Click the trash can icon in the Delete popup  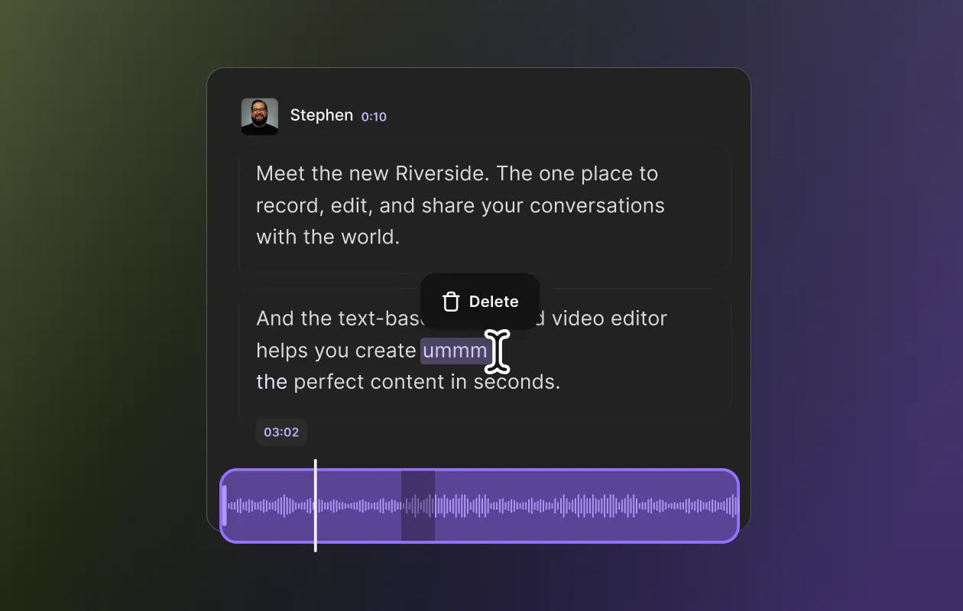[451, 302]
